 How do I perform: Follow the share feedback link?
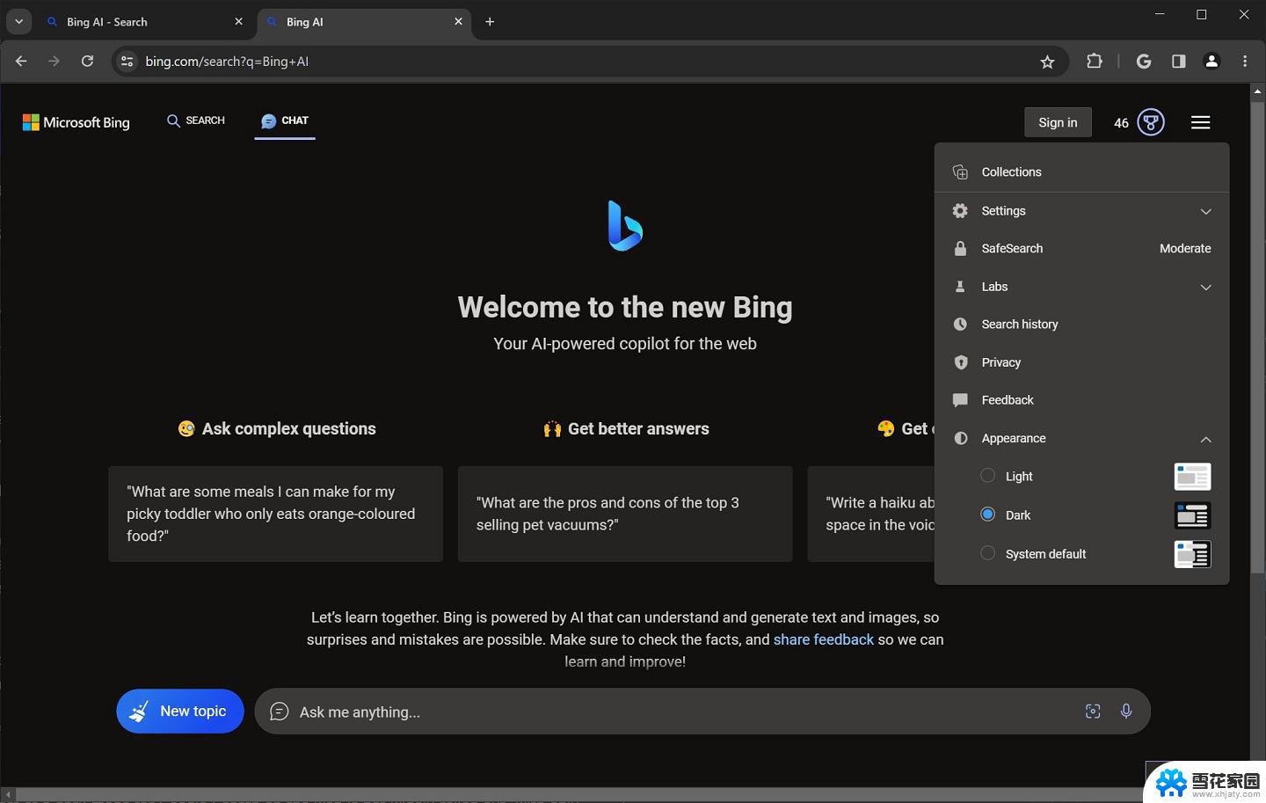(824, 639)
